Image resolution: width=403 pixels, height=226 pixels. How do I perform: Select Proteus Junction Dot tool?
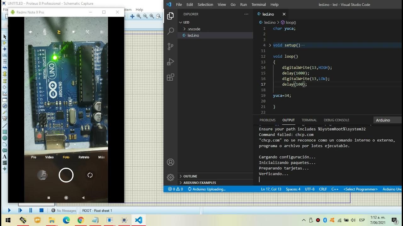click(5, 49)
